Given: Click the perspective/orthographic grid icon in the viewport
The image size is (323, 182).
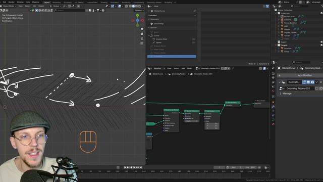Looking at the screenshot, I should pos(142,43).
